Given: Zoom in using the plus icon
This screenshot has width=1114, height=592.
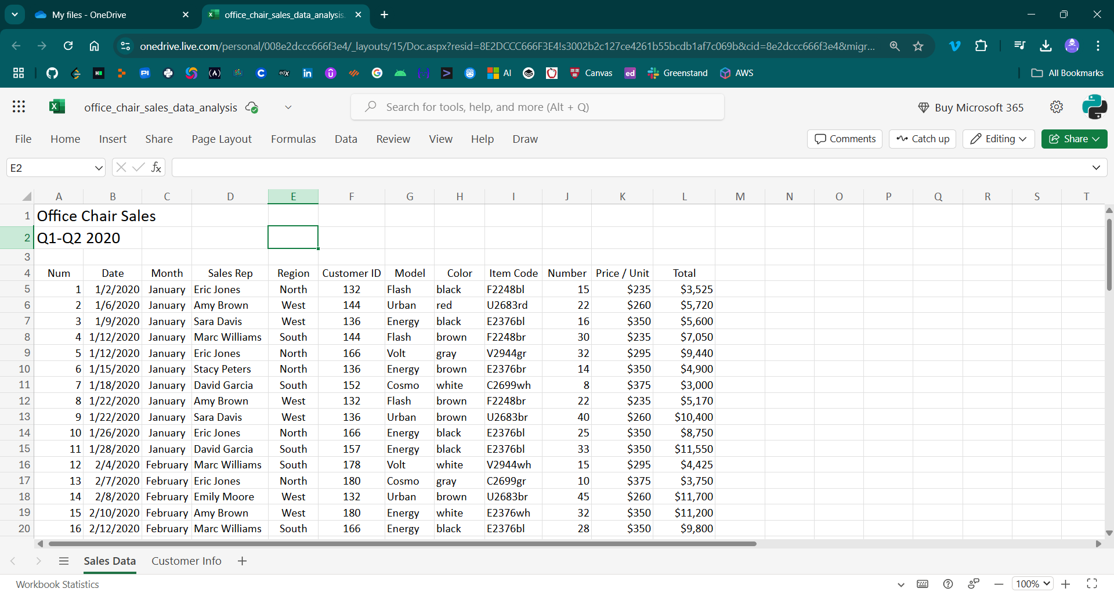Looking at the screenshot, I should (1066, 584).
